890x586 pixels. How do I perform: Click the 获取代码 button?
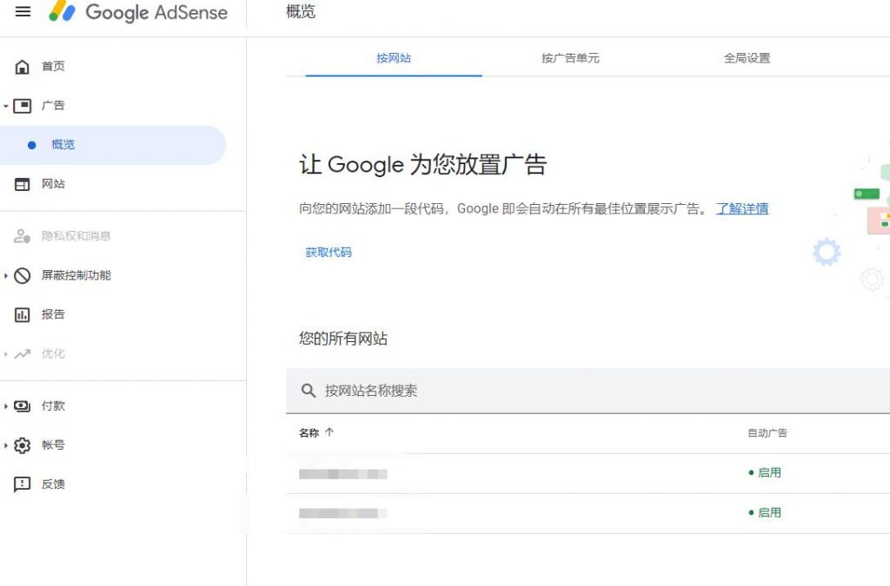[329, 252]
